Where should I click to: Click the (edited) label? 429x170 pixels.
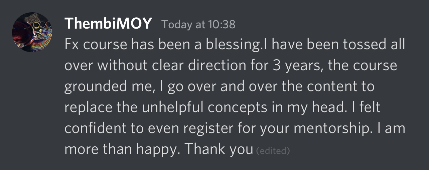coord(273,151)
